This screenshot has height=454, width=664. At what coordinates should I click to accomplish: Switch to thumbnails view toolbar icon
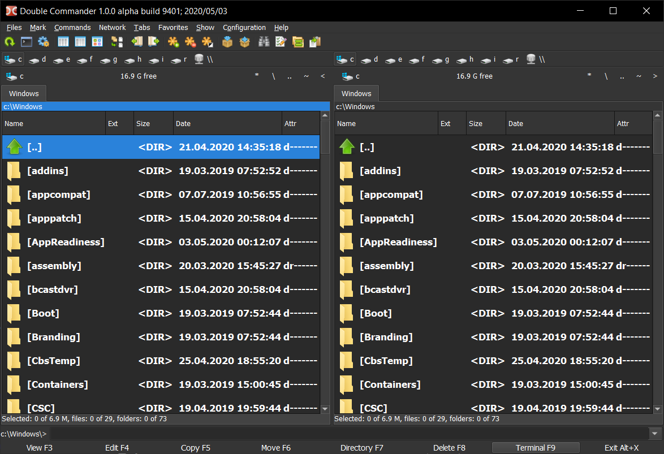(97, 42)
